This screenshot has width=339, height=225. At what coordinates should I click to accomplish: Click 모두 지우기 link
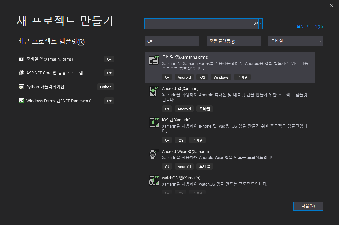310,26
